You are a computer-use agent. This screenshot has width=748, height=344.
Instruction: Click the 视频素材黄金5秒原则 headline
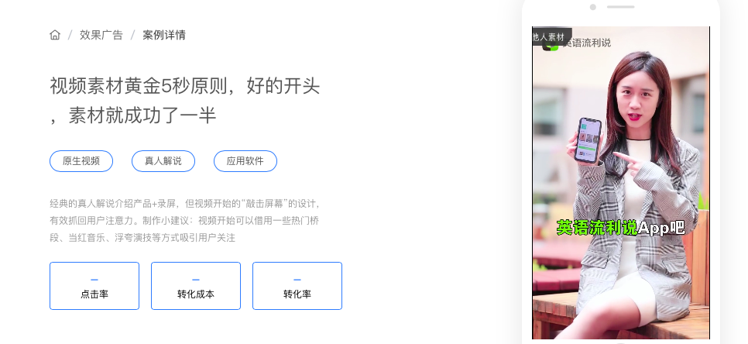click(x=184, y=101)
